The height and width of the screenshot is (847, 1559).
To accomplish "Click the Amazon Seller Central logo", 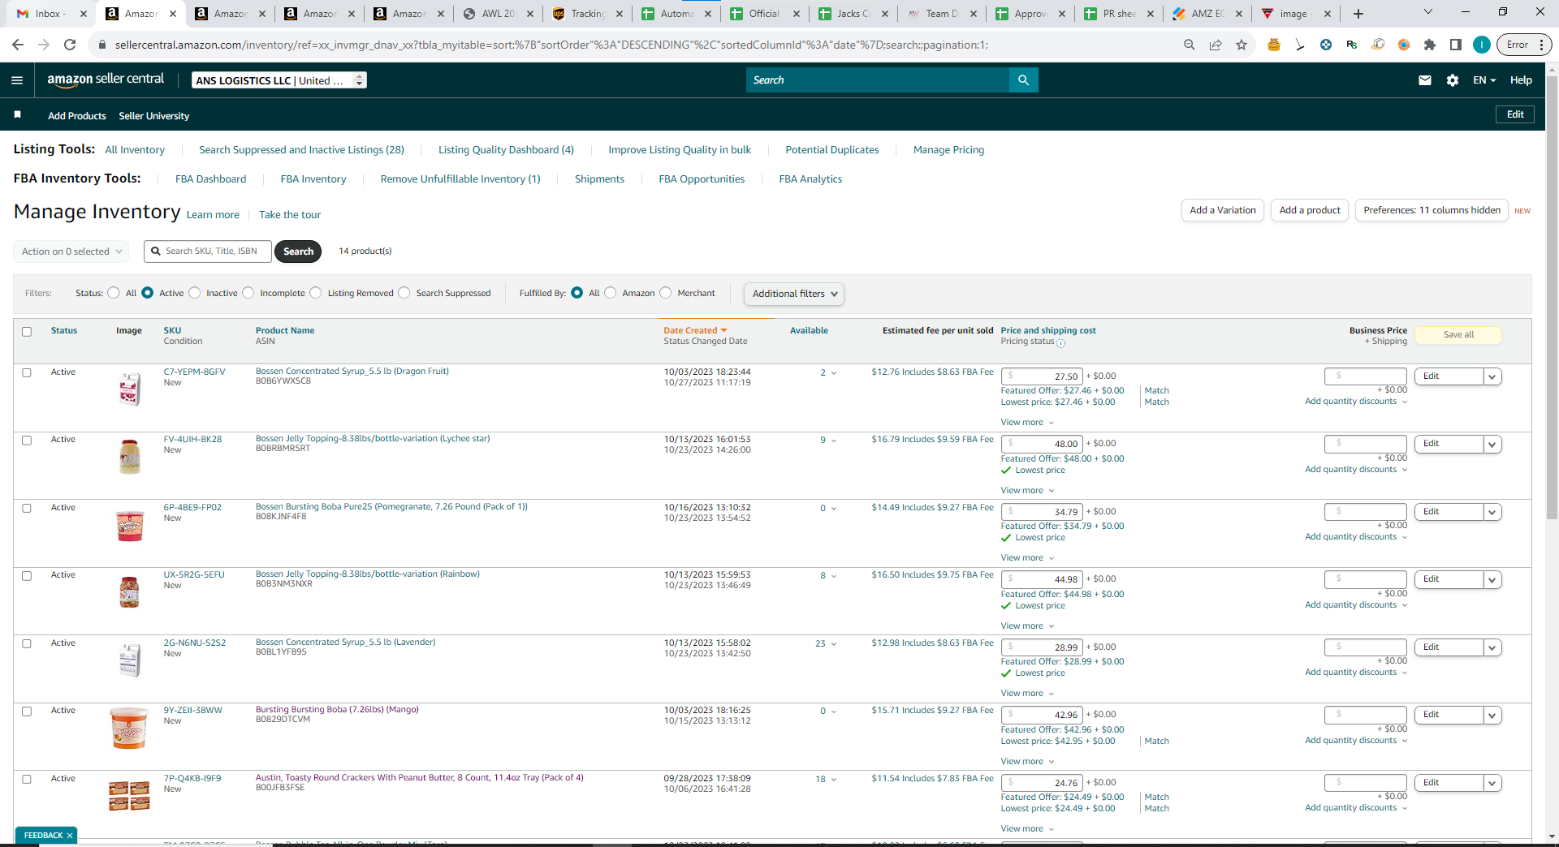I will click(106, 80).
